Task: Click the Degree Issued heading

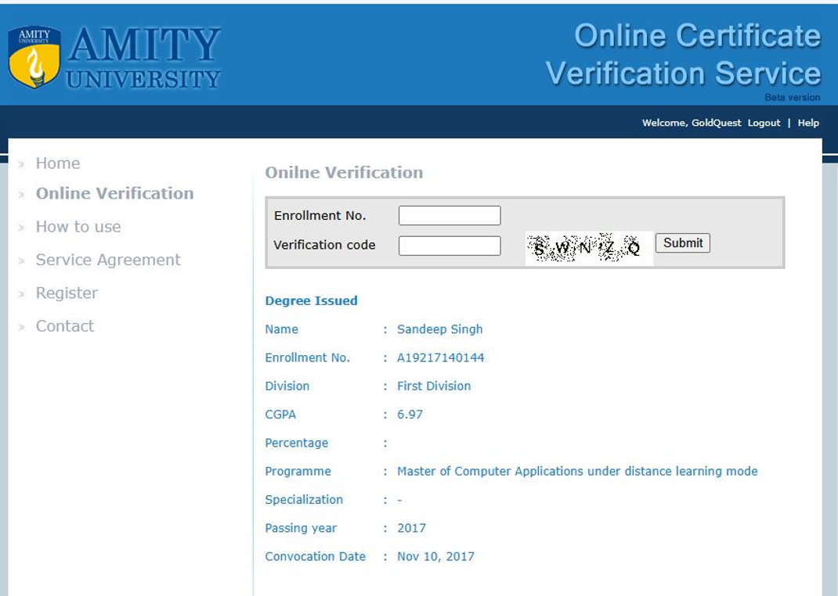Action: (x=311, y=301)
